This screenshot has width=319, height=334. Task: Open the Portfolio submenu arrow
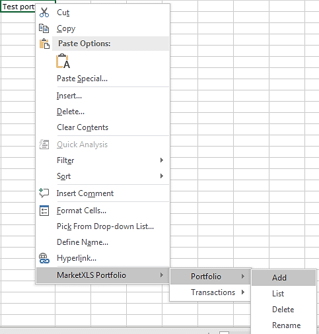pyautogui.click(x=243, y=277)
